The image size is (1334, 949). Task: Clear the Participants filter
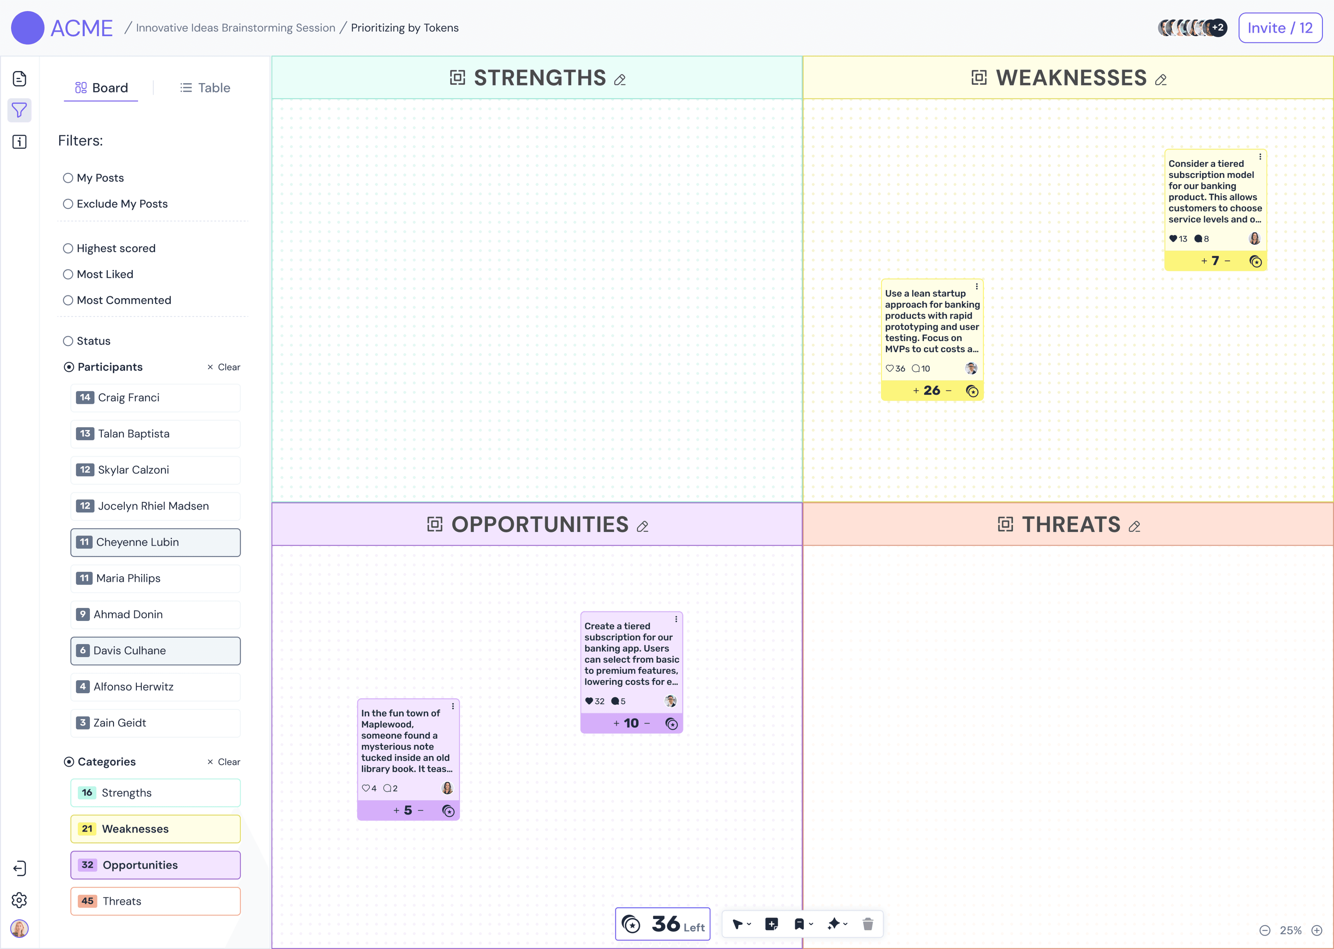(x=224, y=367)
